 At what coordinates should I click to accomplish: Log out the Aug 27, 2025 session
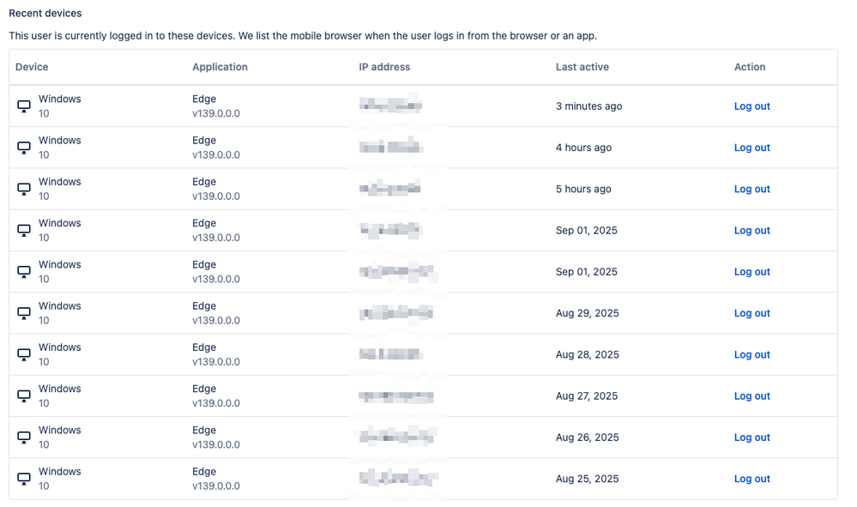coord(751,396)
